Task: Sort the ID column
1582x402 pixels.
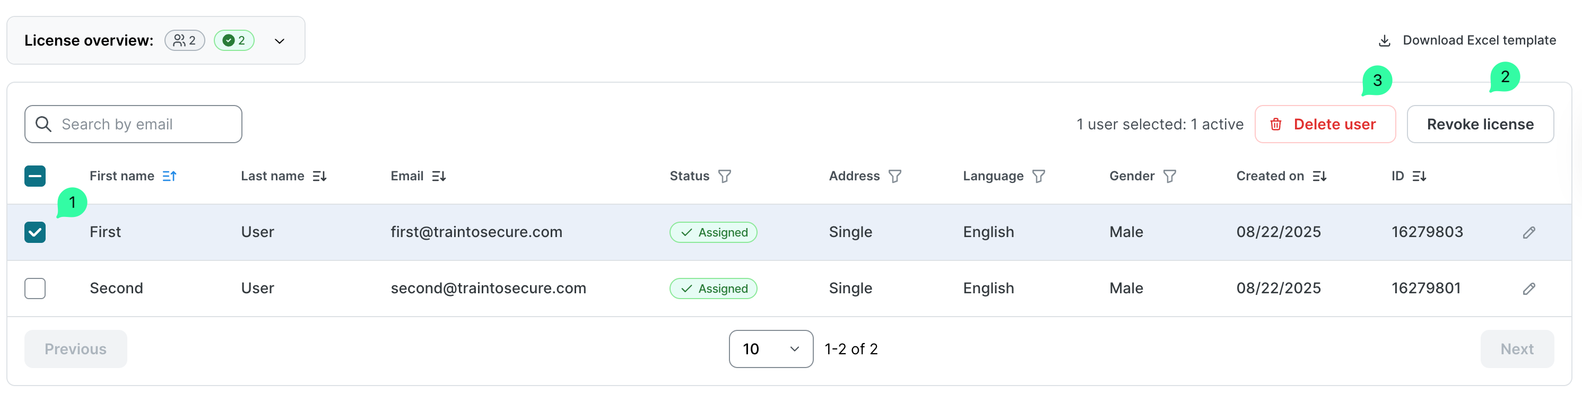Action: [1419, 176]
